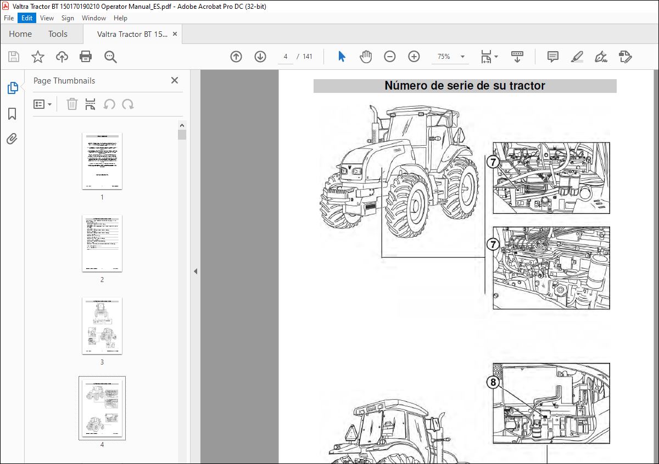Viewport: 659px width, 464px height.
Task: Print the document using the printer icon
Action: 86,57
